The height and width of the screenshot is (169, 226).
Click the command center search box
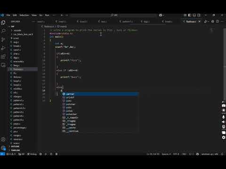(114, 15)
